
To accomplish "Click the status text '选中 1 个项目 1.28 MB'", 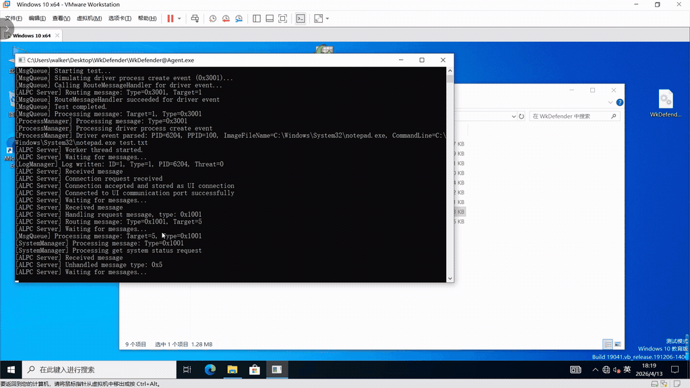I will point(183,344).
